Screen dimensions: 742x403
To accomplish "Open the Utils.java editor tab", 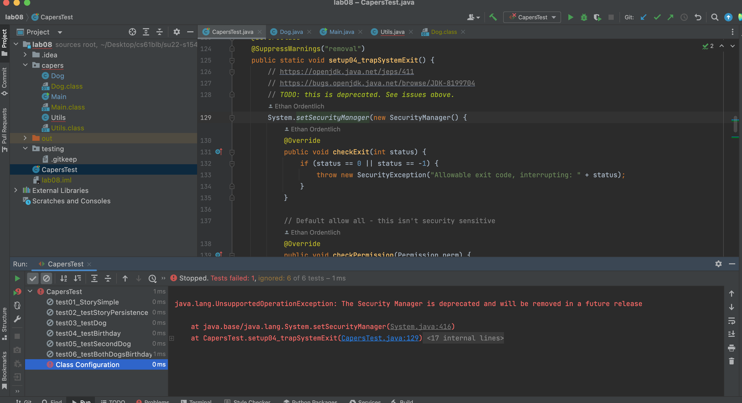I will pos(392,32).
